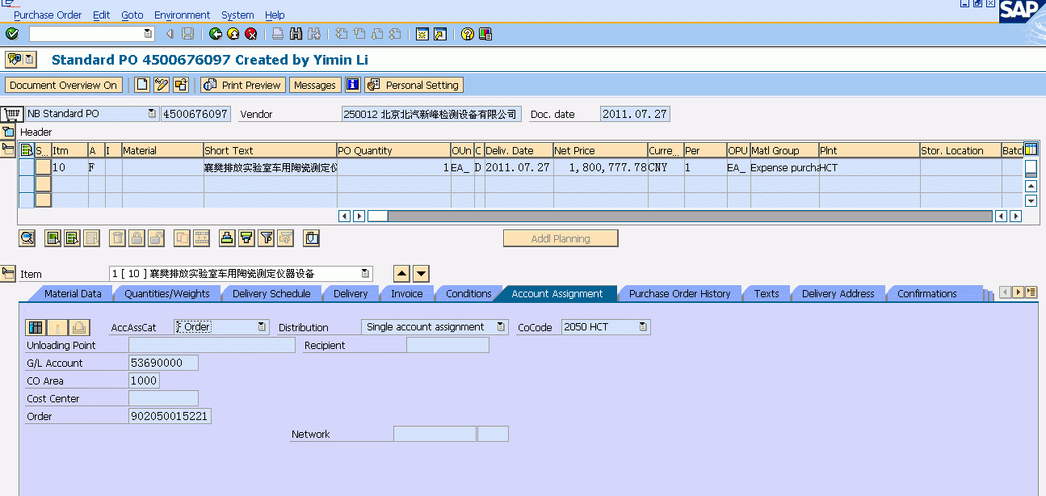Expand the Header section
The image size is (1046, 496).
pos(8,132)
